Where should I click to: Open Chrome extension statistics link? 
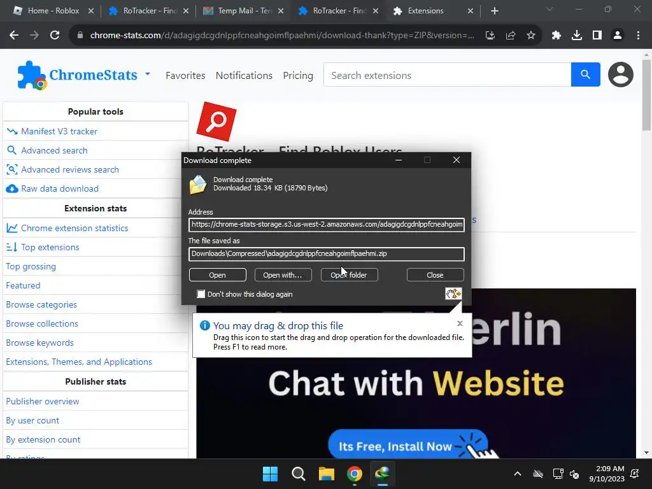pos(74,229)
